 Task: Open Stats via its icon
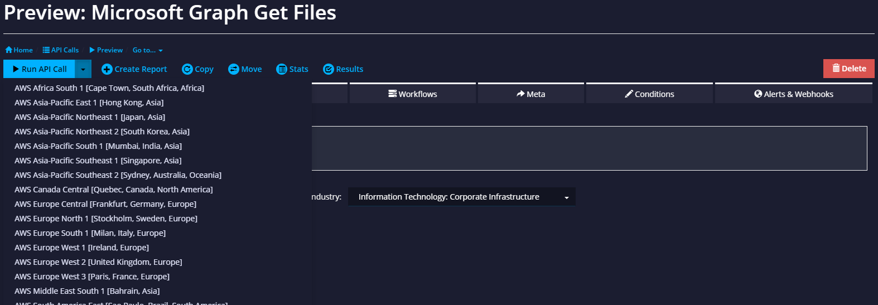(282, 69)
